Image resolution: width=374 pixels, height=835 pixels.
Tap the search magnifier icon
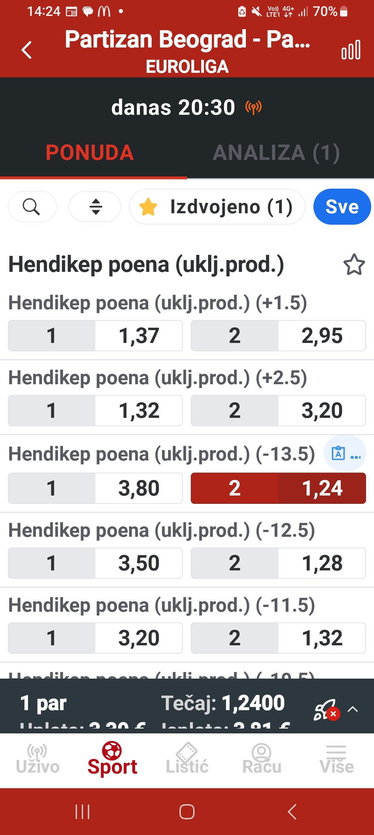32,207
